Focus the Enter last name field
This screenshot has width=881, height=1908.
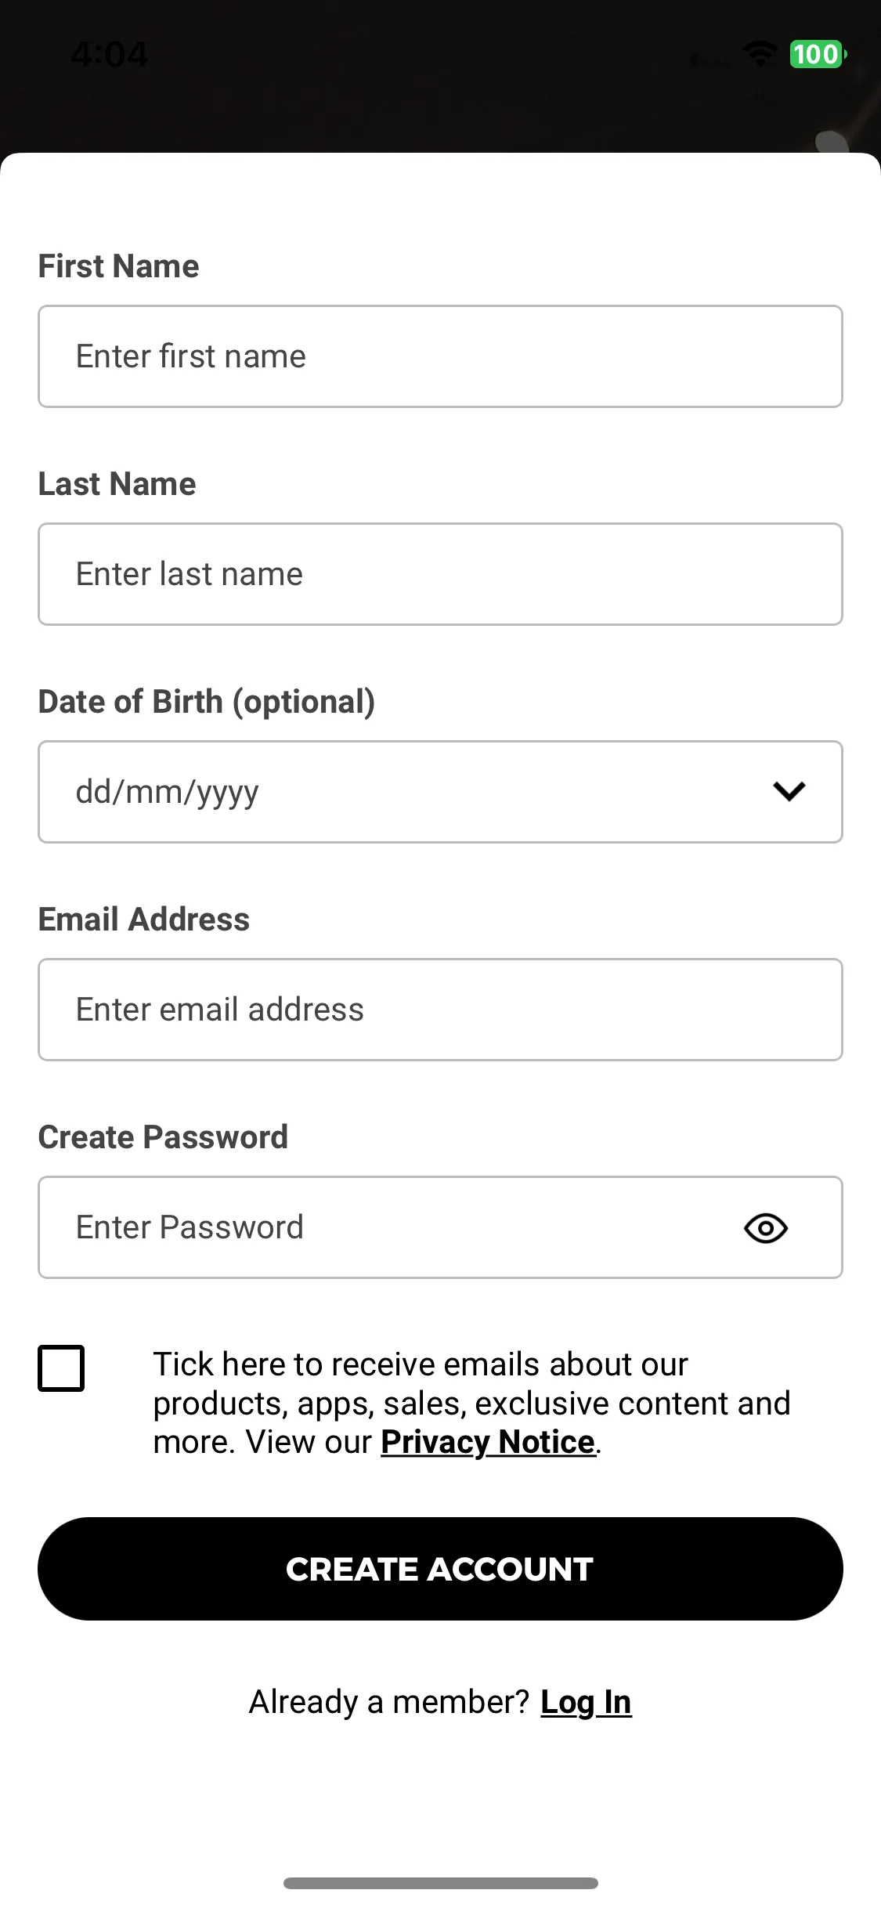click(440, 574)
